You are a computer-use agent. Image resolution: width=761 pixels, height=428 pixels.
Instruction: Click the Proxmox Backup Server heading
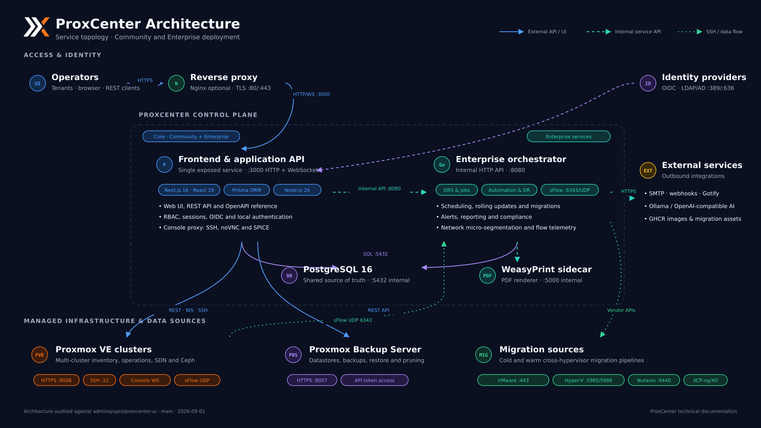(x=365, y=350)
